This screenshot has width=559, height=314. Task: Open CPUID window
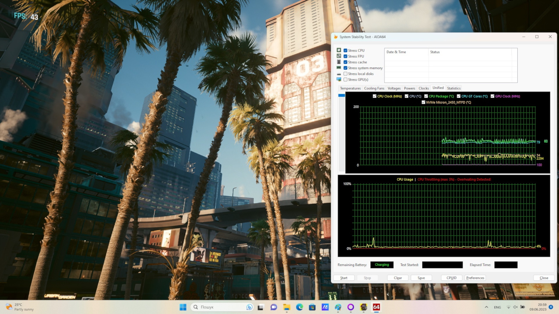(x=451, y=278)
